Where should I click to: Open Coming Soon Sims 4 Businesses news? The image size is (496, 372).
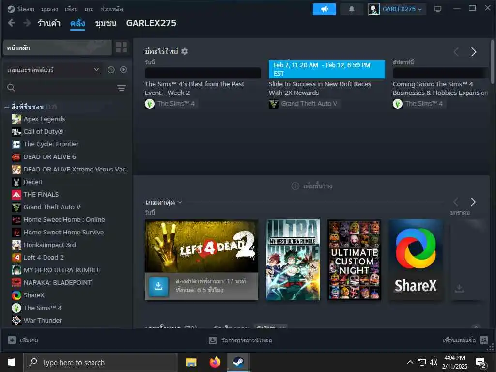(440, 88)
